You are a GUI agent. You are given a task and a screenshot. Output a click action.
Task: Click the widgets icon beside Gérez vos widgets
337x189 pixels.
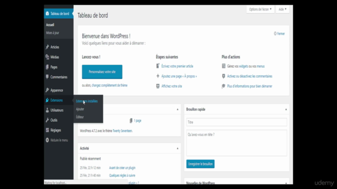223,66
